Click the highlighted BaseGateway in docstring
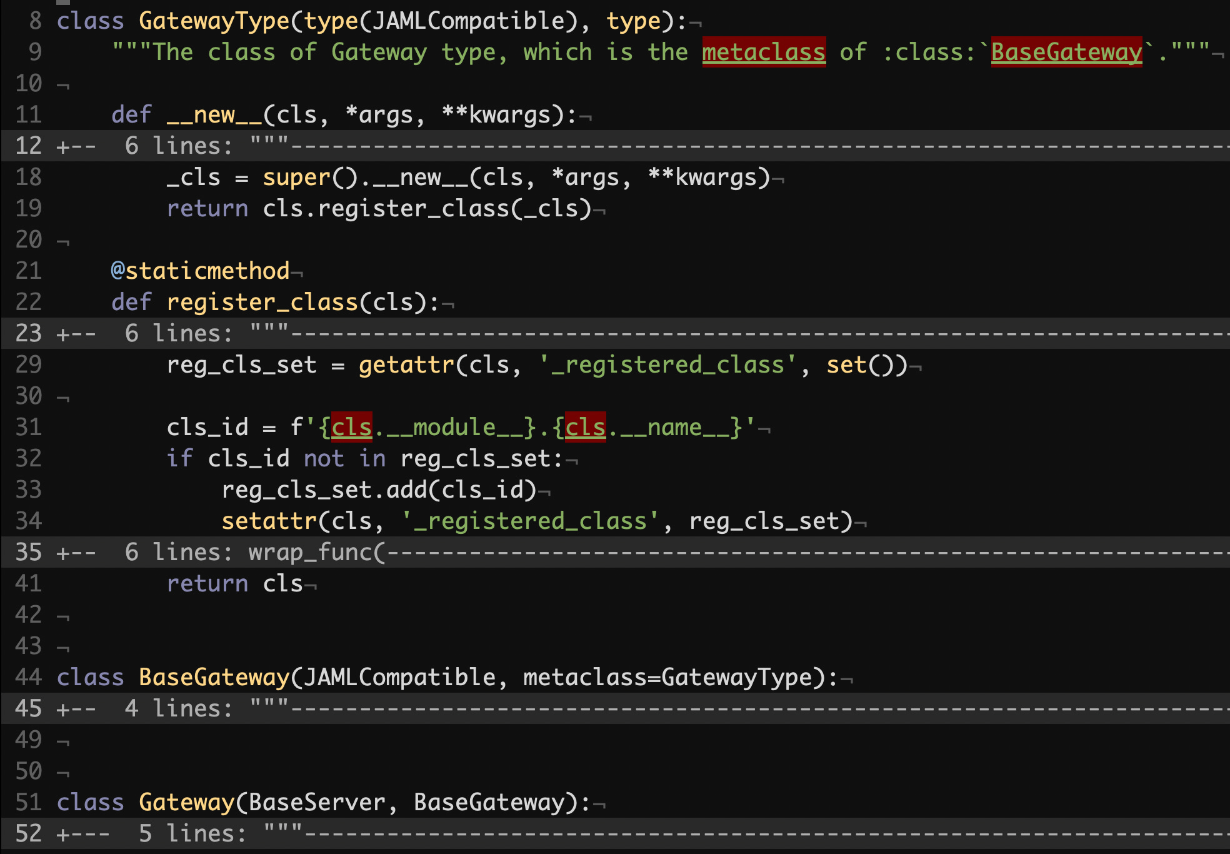This screenshot has height=854, width=1230. point(1066,52)
